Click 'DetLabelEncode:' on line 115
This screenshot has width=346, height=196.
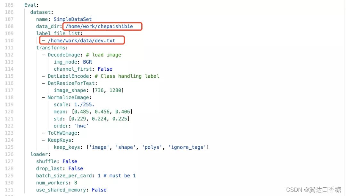pos(70,76)
